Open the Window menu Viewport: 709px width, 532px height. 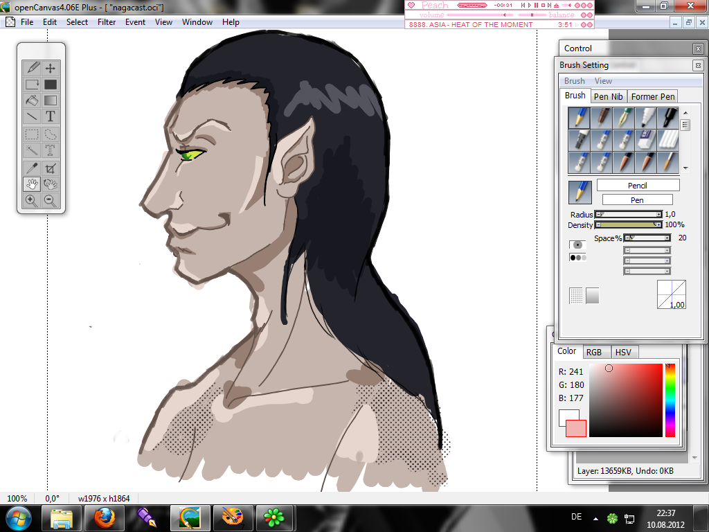(197, 22)
